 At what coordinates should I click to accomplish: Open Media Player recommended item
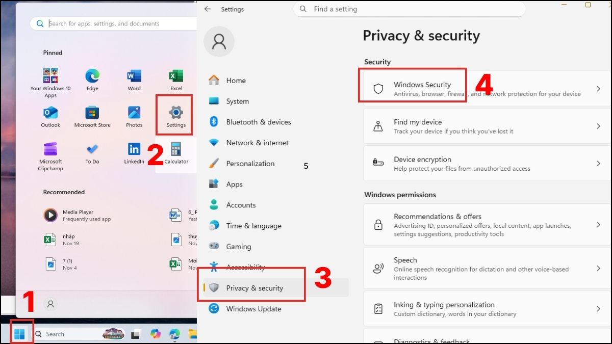(76, 215)
